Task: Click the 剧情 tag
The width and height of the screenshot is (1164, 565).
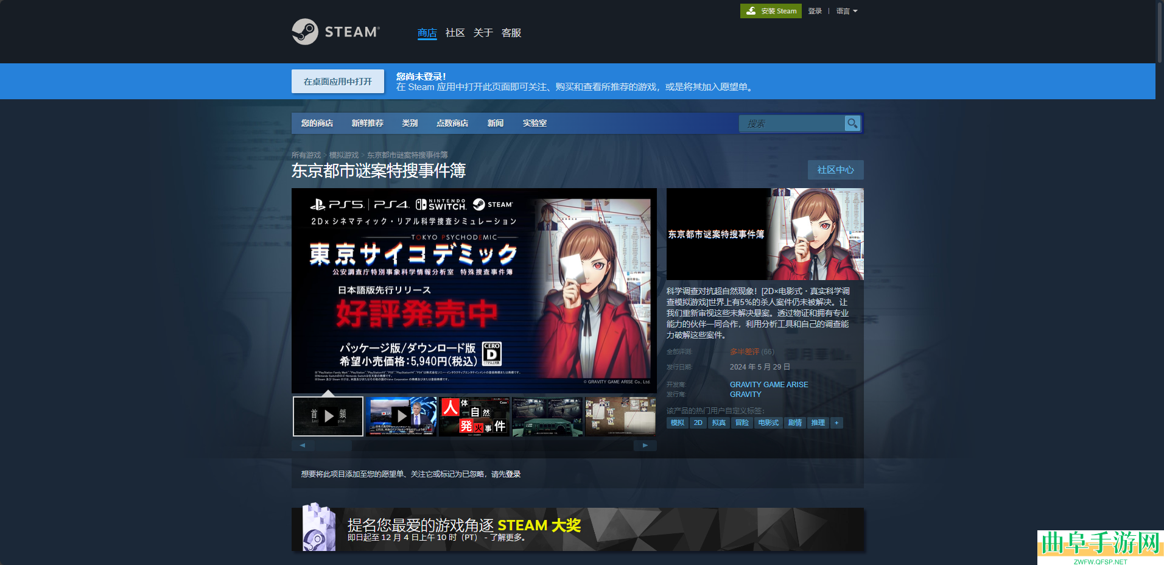Action: click(x=795, y=423)
